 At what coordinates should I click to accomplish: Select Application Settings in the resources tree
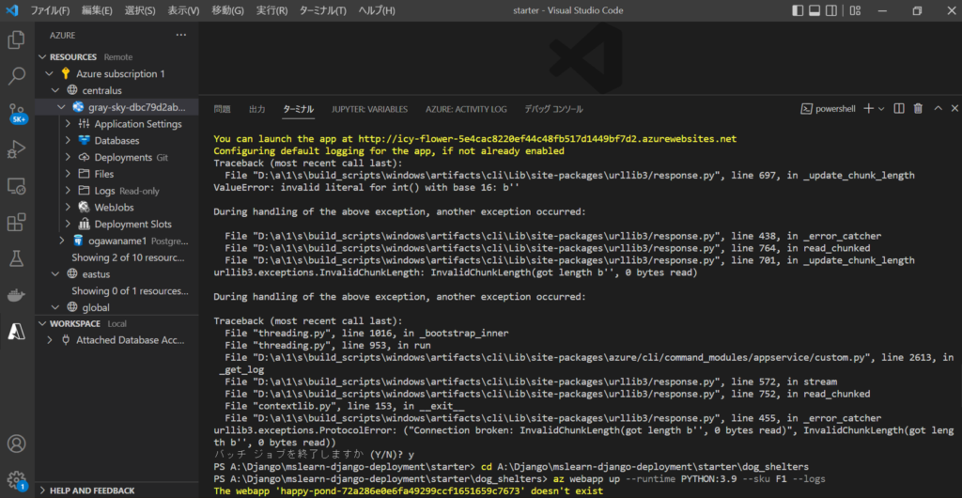pyautogui.click(x=137, y=124)
